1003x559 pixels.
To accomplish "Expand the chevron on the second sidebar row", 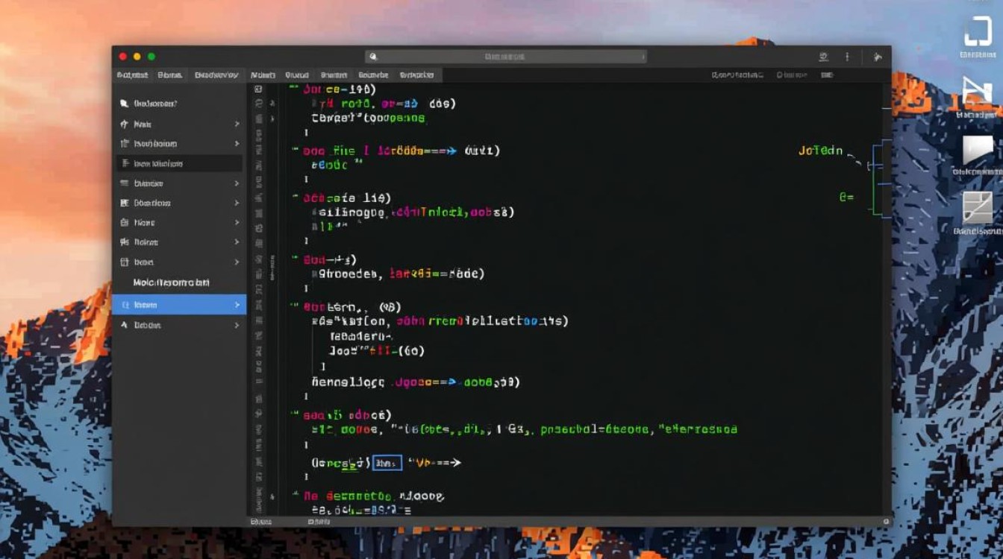I will [237, 124].
